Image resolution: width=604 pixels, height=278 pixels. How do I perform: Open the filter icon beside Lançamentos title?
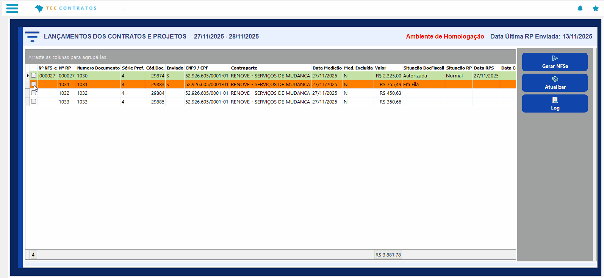(x=32, y=37)
